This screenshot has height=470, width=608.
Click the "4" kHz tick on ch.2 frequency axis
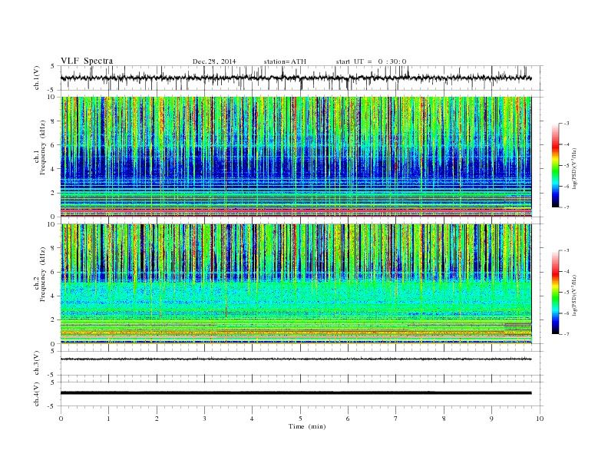tap(54, 296)
